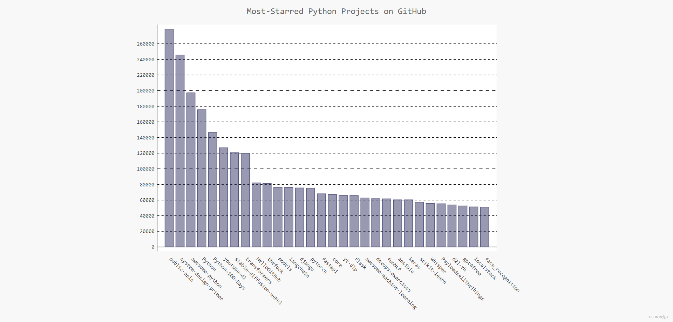
Task: Click the 'devops-exercises' x-axis label text
Action: (393, 275)
